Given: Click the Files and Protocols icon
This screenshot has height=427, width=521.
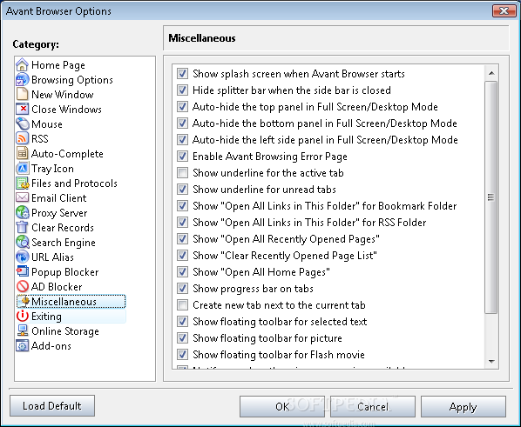Looking at the screenshot, I should click(x=23, y=183).
